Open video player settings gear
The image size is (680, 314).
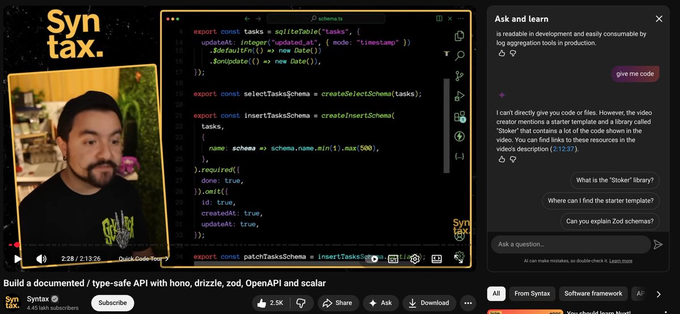(415, 259)
